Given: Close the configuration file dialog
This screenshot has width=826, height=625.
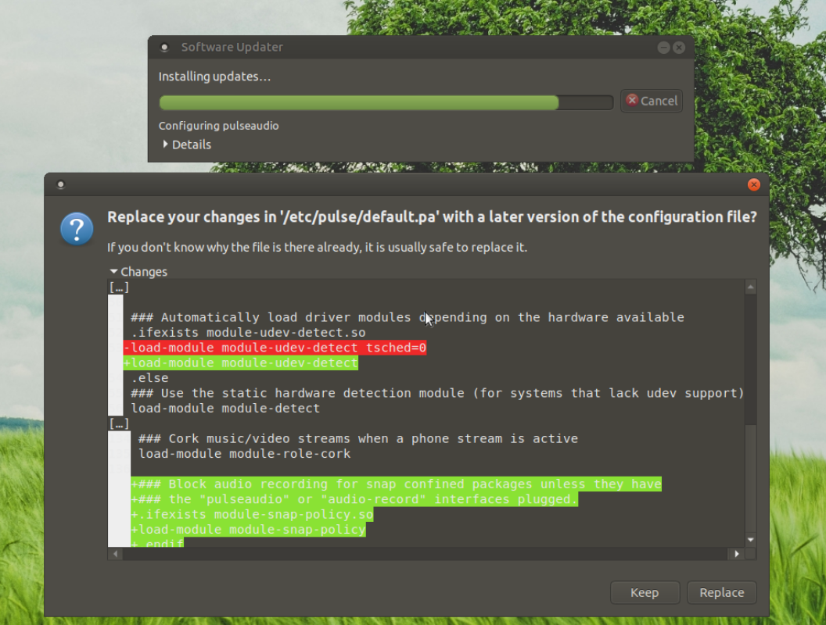Looking at the screenshot, I should (x=754, y=185).
